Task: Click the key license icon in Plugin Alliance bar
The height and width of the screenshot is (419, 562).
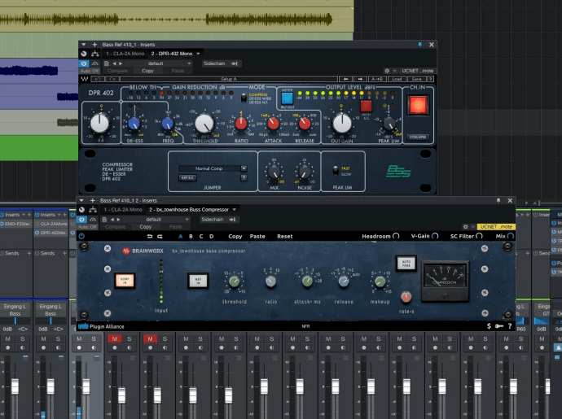Action: pos(499,326)
